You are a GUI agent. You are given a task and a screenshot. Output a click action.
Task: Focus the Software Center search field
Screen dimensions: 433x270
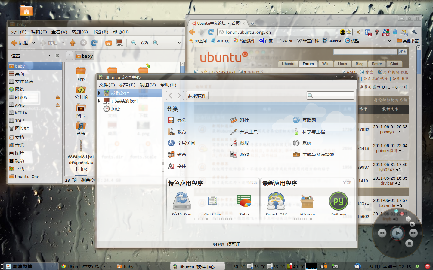(330, 96)
